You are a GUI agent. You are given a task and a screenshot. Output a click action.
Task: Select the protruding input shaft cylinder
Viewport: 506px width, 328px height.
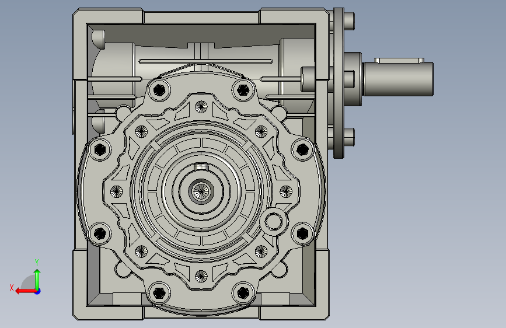pyautogui.click(x=397, y=79)
